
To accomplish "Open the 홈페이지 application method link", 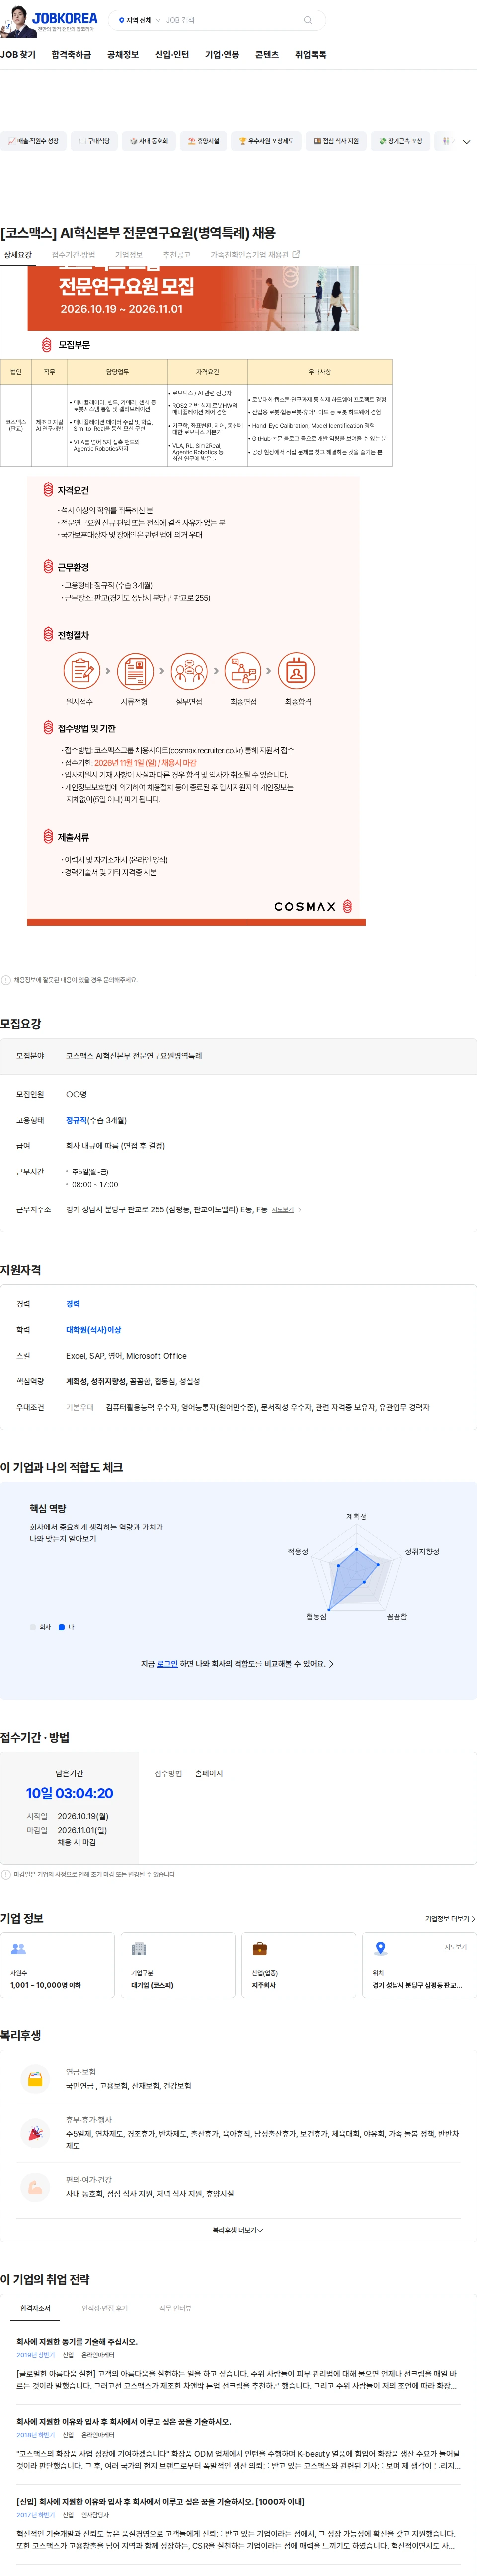I will click(209, 1774).
